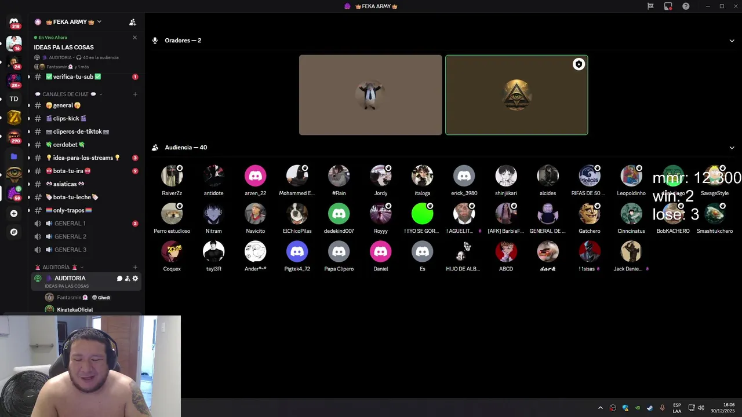The height and width of the screenshot is (417, 742).
Task: Open server with 290 notification badge
Action: (14, 137)
